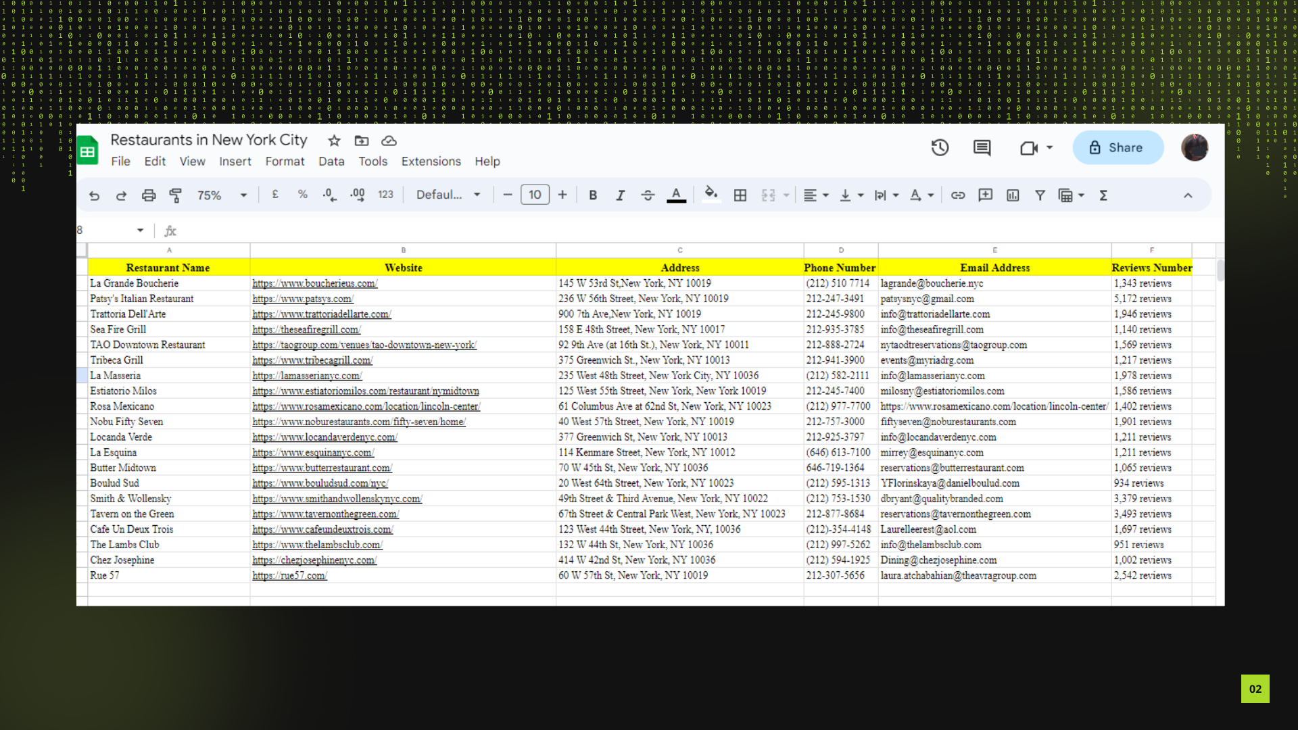The height and width of the screenshot is (730, 1298).
Task: Open the fill color paint bucket
Action: click(711, 195)
